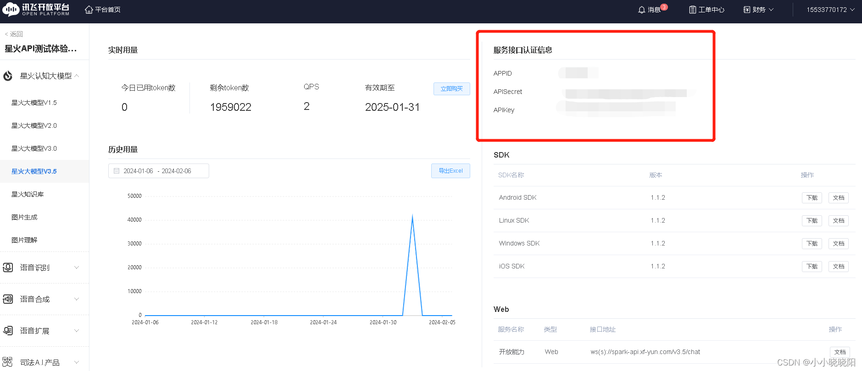Collapse the Spark cognitive model section
This screenshot has width=862, height=371.
(77, 76)
